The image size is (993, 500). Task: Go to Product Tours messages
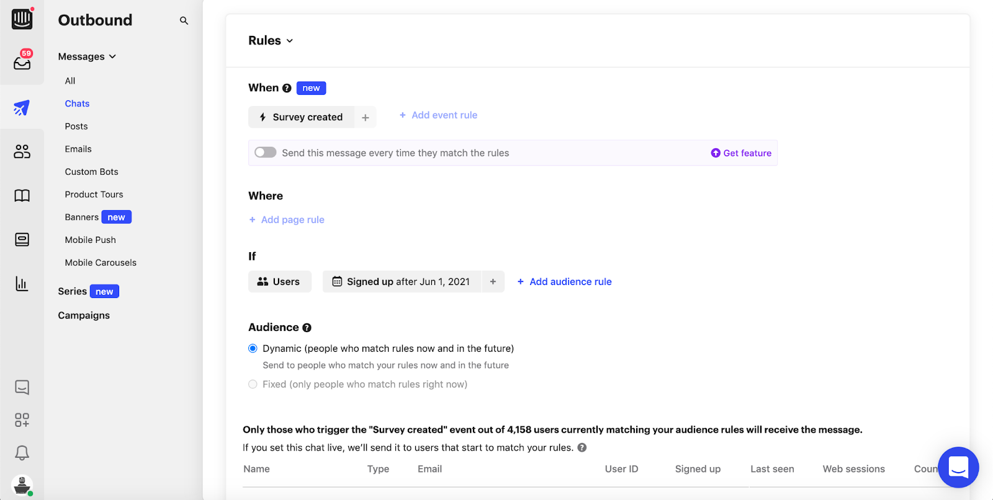94,195
